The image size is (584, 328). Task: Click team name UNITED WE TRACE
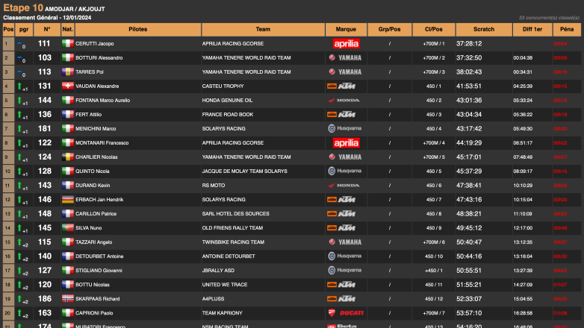coord(225,285)
